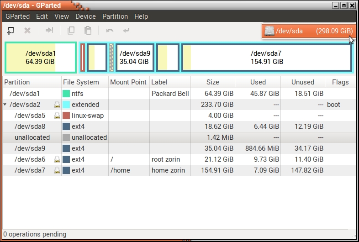Click the ntfs color swatch in the /dev/sda1 row
This screenshot has width=359, height=242.
(x=66, y=94)
